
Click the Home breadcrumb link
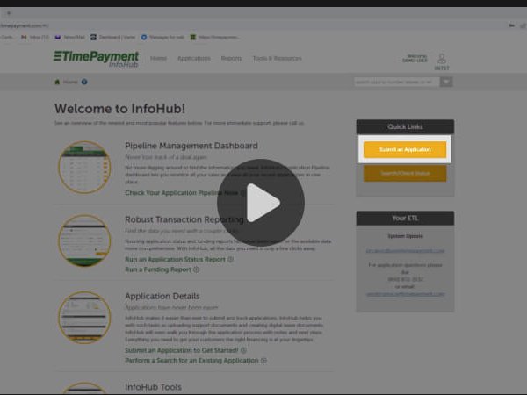pyautogui.click(x=70, y=82)
